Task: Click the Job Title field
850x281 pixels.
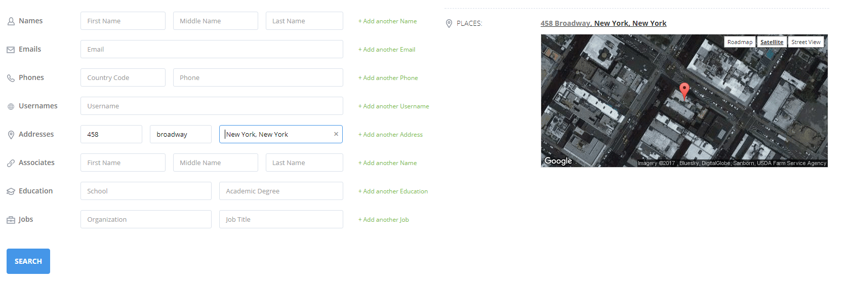Action: 281,219
